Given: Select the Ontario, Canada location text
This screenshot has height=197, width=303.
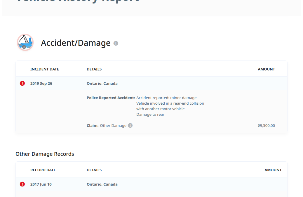Looking at the screenshot, I should pos(102,83).
